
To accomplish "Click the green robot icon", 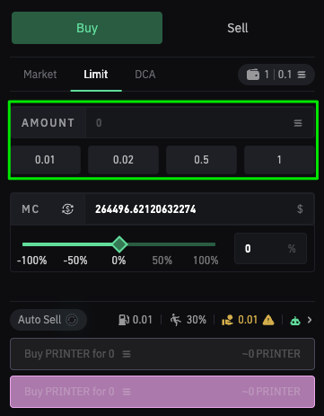I will (x=295, y=321).
